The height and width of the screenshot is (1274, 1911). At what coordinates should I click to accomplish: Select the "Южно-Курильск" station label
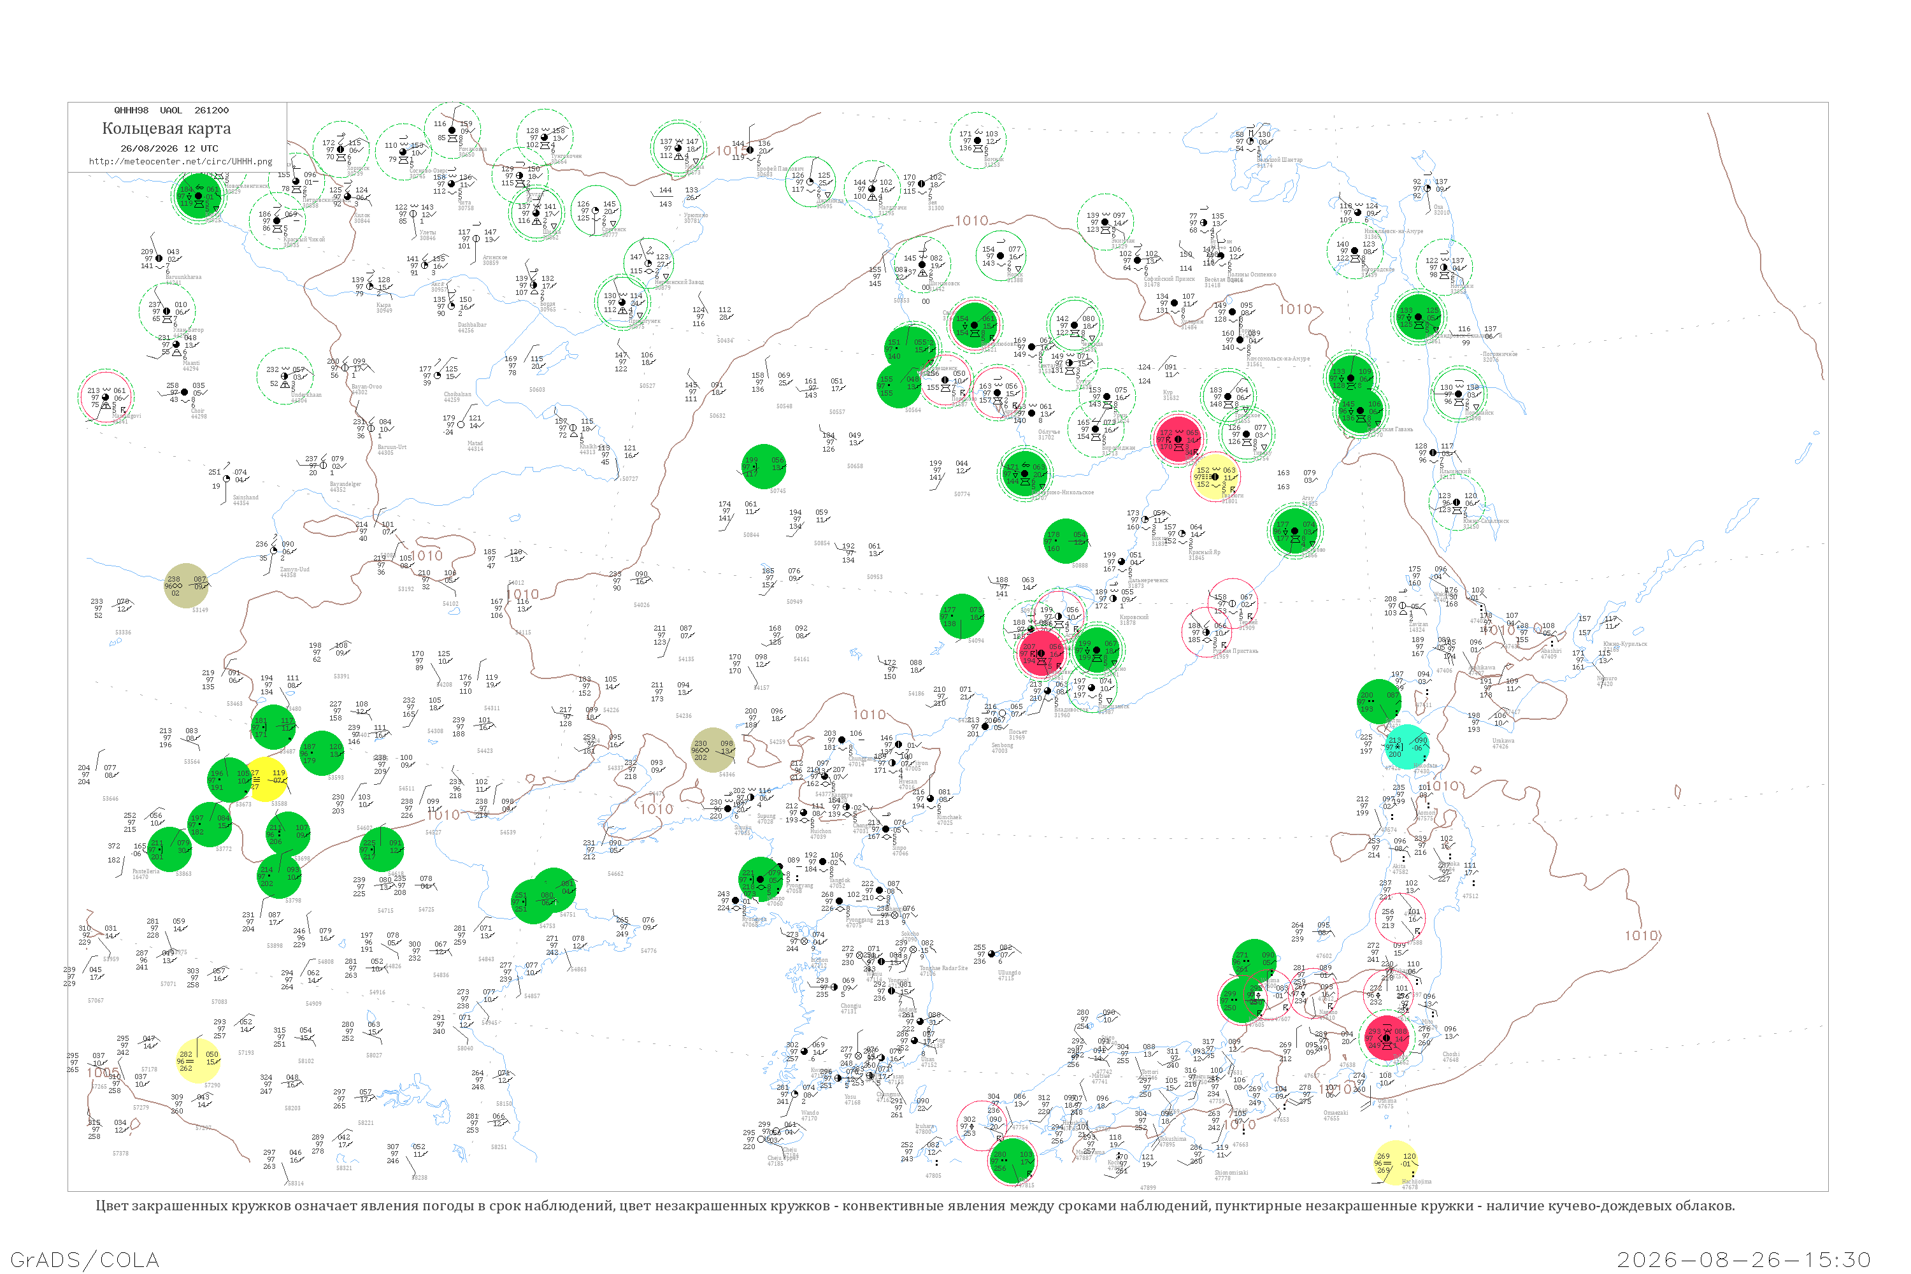1624,643
